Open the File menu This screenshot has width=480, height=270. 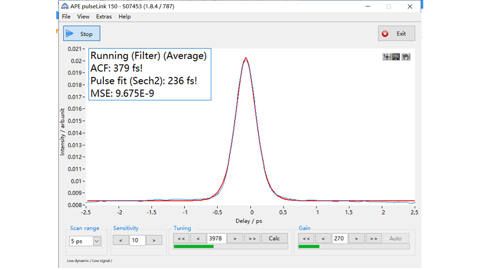66,16
